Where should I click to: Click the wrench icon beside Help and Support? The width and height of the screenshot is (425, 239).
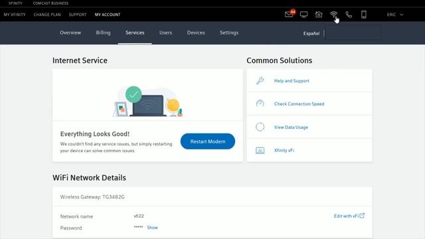[x=260, y=80]
